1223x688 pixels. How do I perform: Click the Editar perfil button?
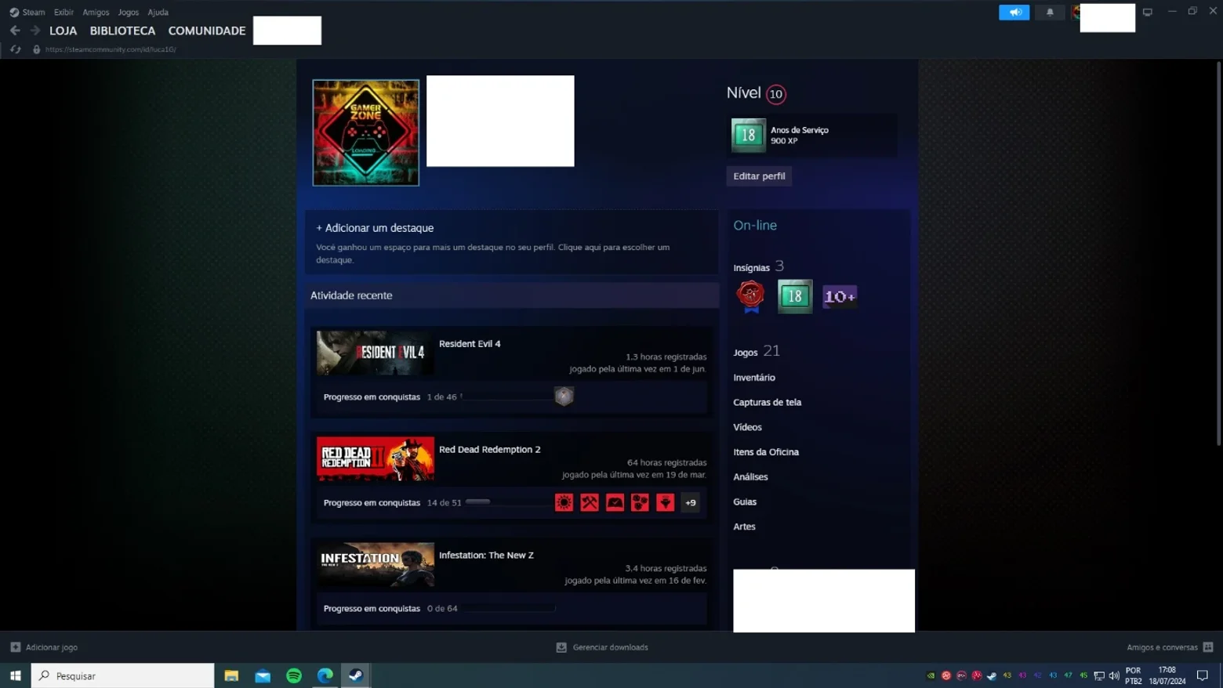point(759,176)
